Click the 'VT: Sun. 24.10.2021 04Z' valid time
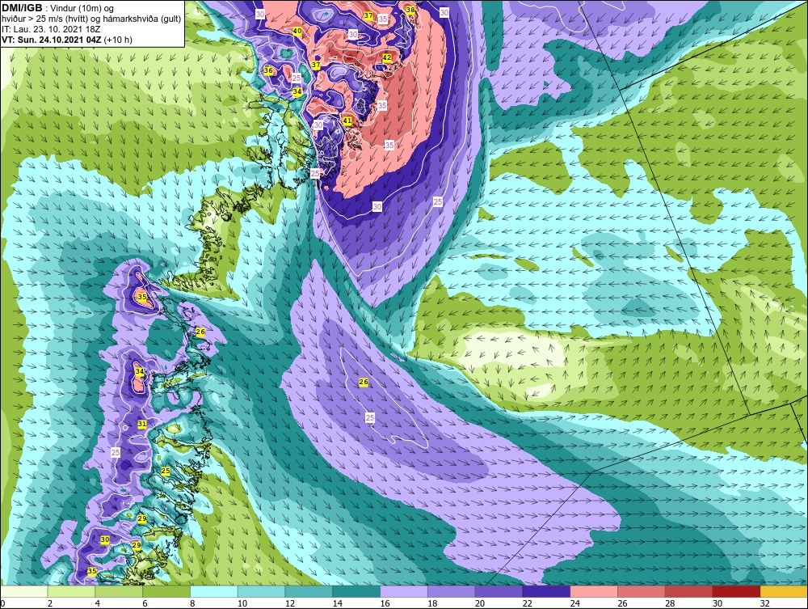The width and height of the screenshot is (808, 609). point(52,40)
